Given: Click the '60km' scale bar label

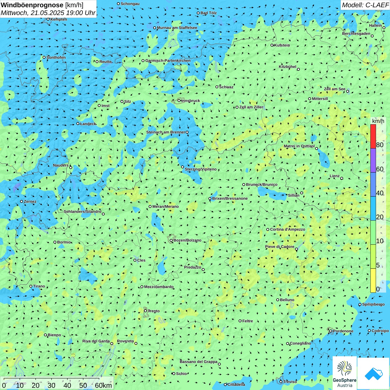Looking at the screenshot, I should pyautogui.click(x=103, y=385).
